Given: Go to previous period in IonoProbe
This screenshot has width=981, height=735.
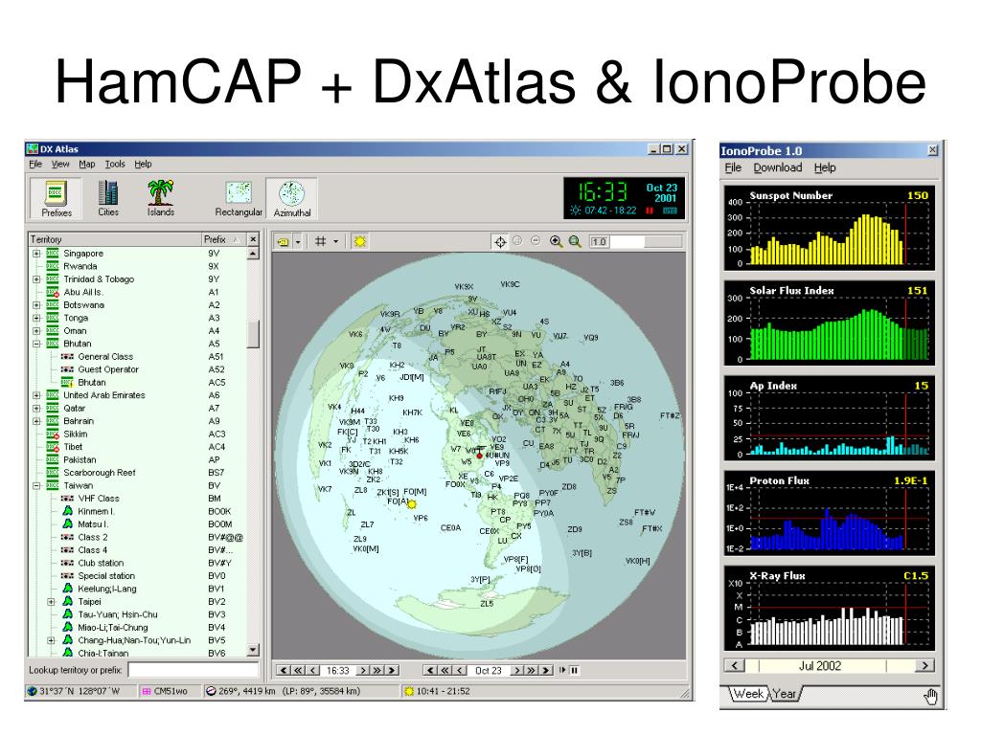Looking at the screenshot, I should [735, 666].
